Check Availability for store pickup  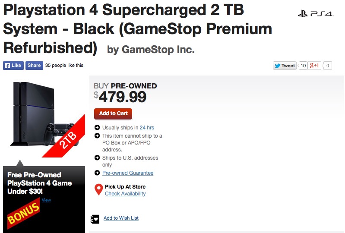[125, 194]
